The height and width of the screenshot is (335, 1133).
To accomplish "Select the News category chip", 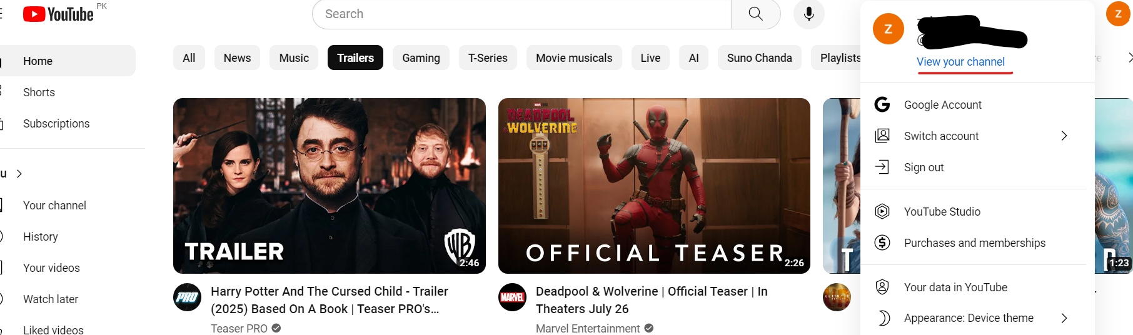I will click(x=237, y=57).
